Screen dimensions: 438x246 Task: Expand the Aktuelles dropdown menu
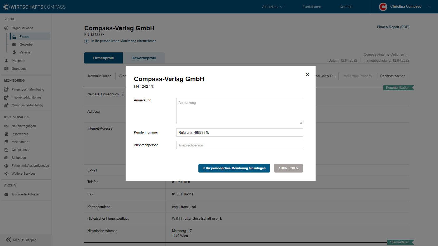point(273,7)
